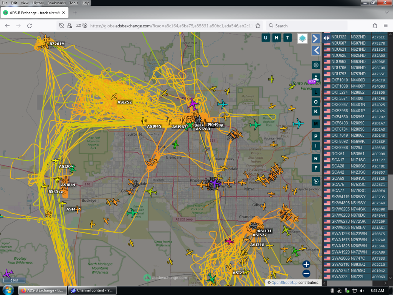Click the F map button
This screenshot has height=295, width=393.
point(316,168)
